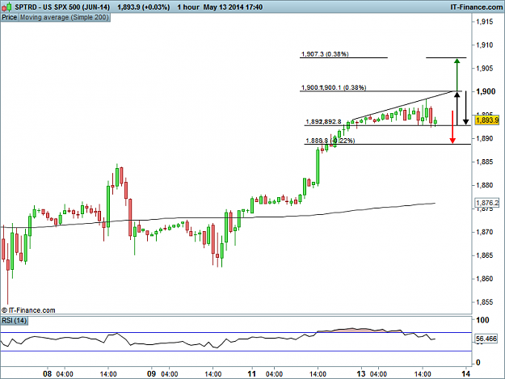Click the 1,915 price axis label
Viewport: 505px width, 379px height.
[484, 22]
